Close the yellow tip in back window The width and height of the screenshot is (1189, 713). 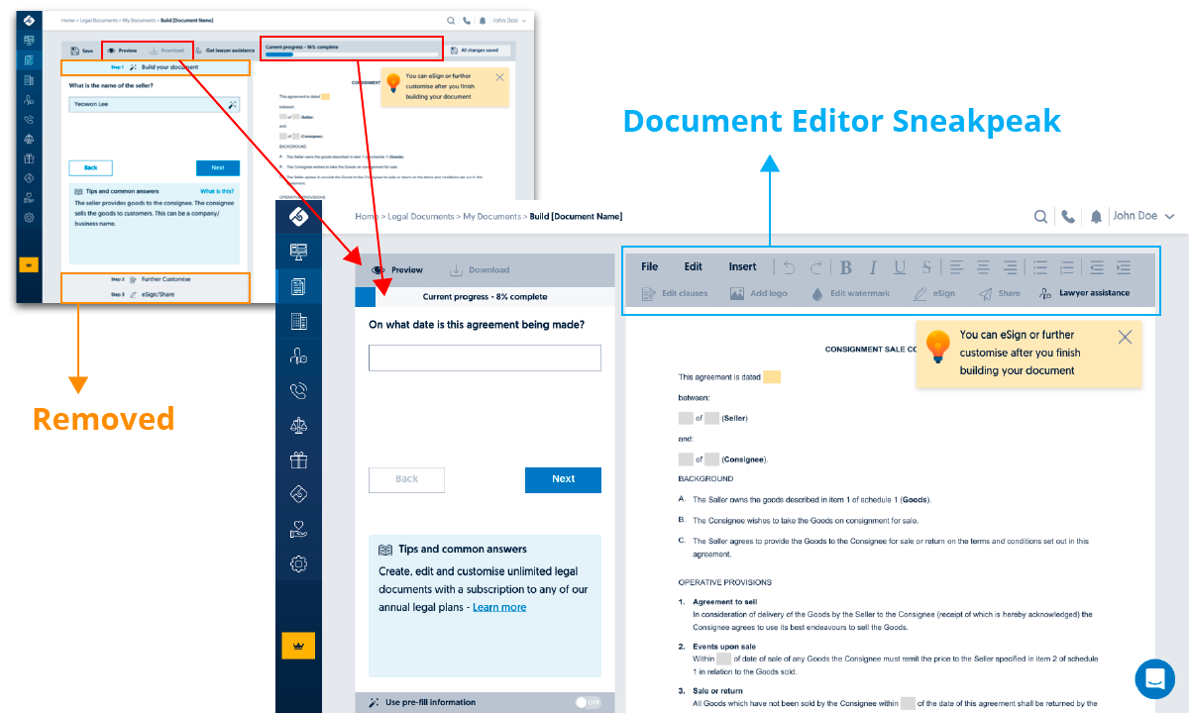pos(499,77)
